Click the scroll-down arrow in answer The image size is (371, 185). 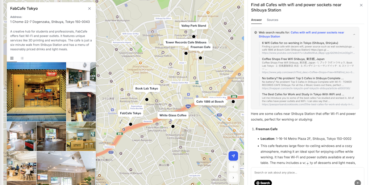(x=307, y=163)
